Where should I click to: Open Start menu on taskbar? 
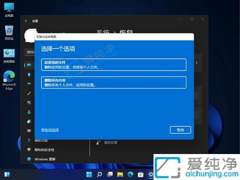[89, 174]
